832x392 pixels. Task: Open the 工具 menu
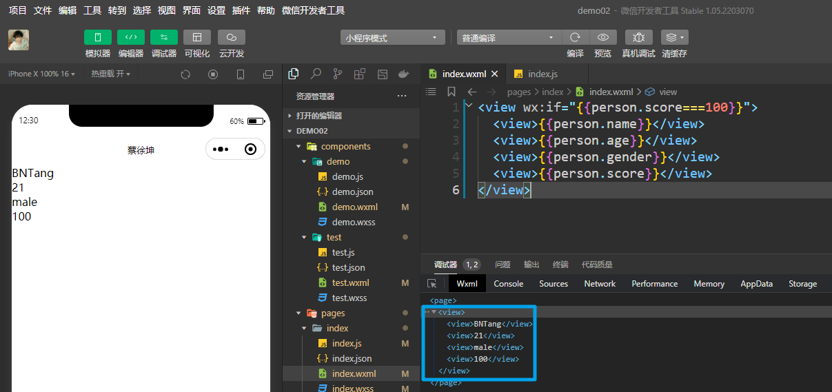(92, 10)
